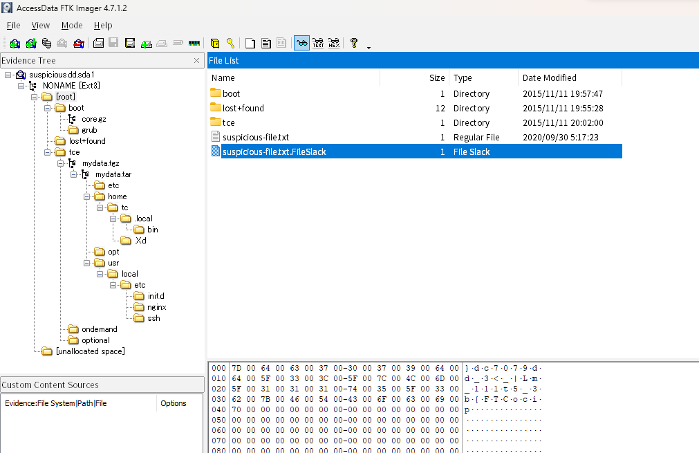Select core.gz in the Evidence Tree
The image size is (699, 453).
(93, 119)
